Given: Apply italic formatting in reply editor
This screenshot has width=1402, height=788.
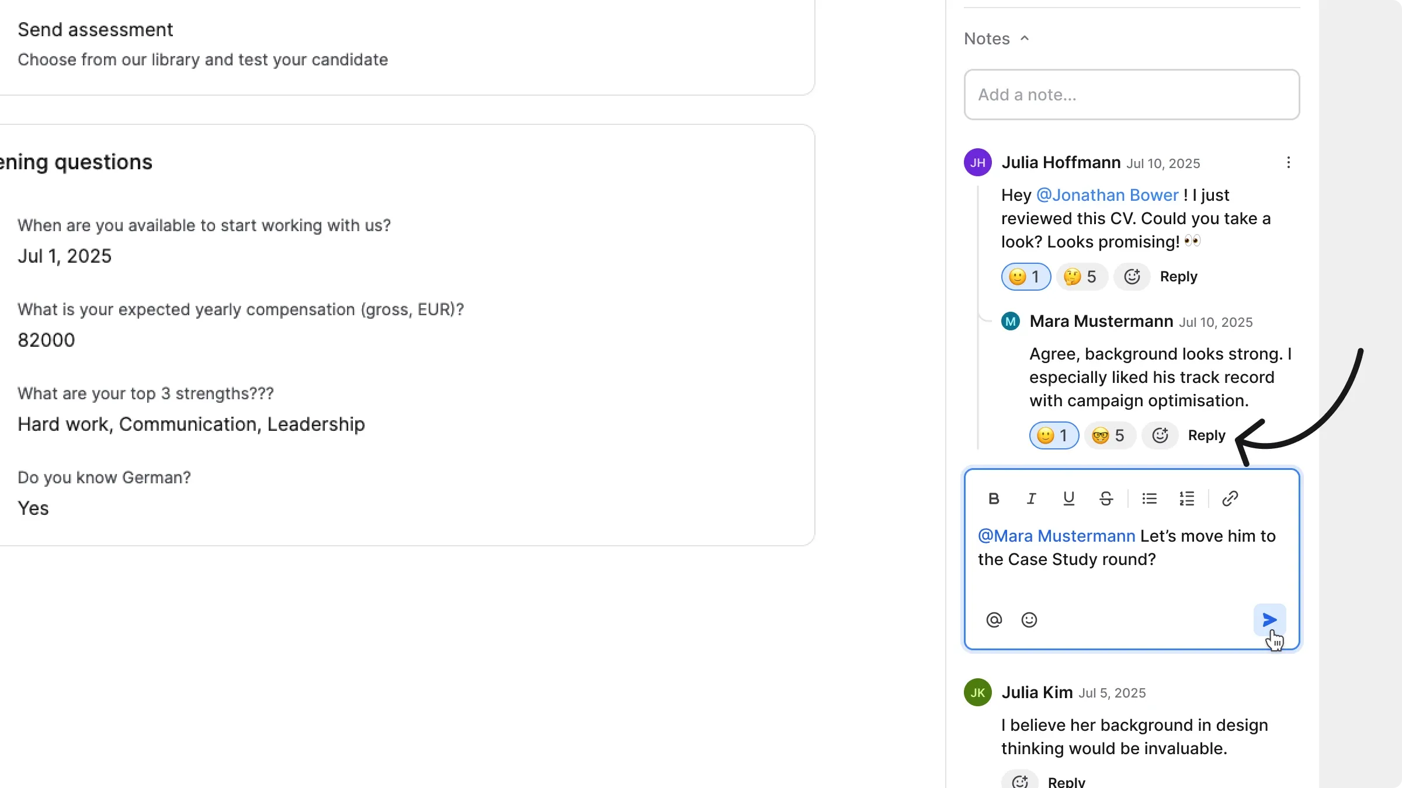Looking at the screenshot, I should tap(1031, 498).
